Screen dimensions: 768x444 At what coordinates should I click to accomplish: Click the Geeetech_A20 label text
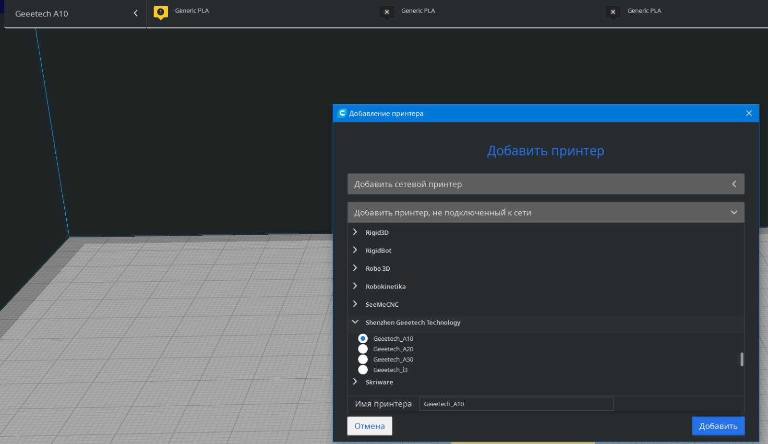(393, 349)
